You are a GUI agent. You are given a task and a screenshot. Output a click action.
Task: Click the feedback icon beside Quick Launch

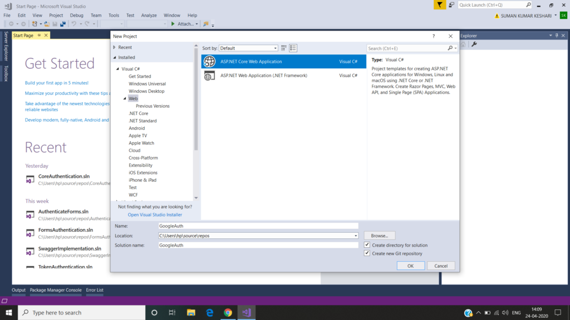click(x=451, y=4)
